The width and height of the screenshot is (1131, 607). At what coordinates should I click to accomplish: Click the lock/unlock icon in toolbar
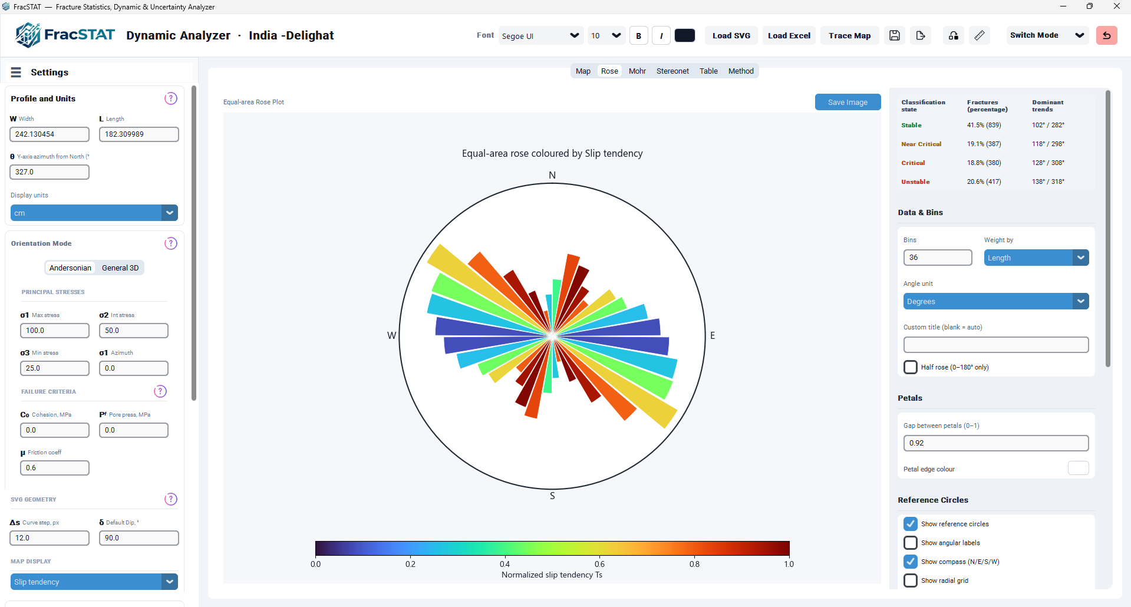point(954,35)
